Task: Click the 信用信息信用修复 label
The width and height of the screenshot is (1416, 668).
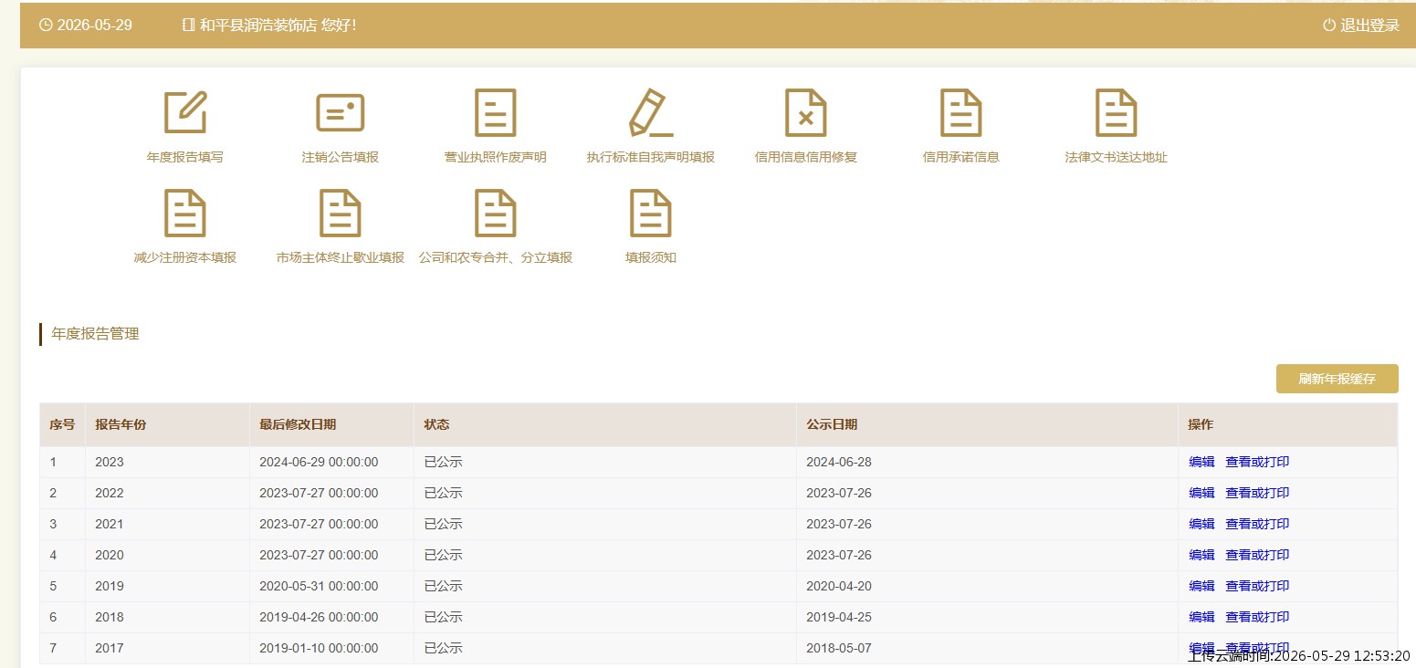Action: (x=806, y=157)
